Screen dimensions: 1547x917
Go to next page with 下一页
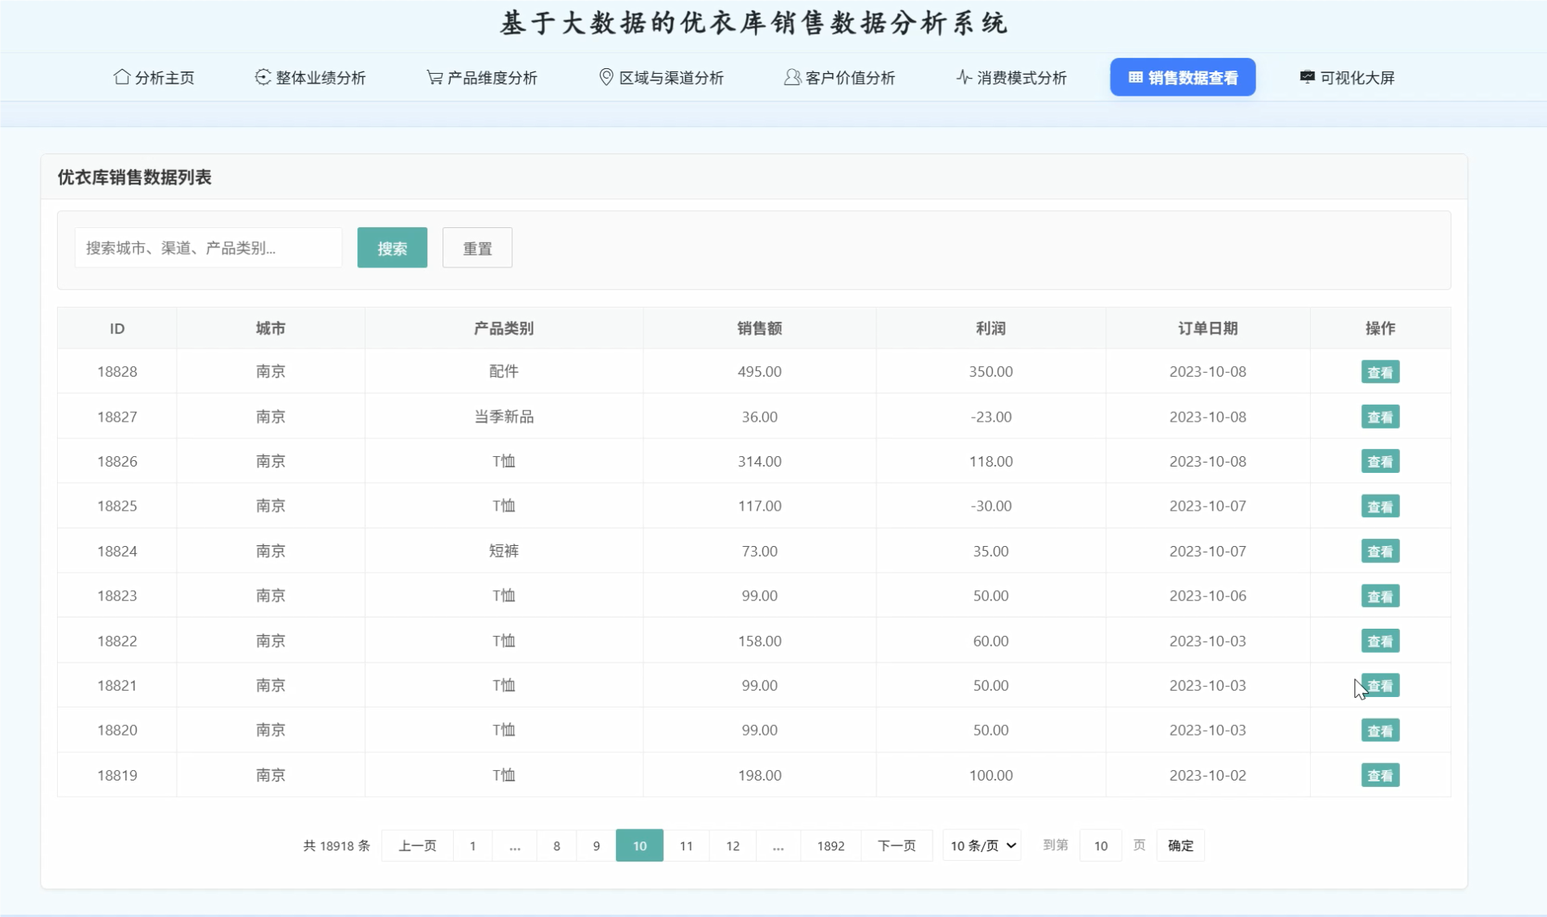(x=896, y=846)
